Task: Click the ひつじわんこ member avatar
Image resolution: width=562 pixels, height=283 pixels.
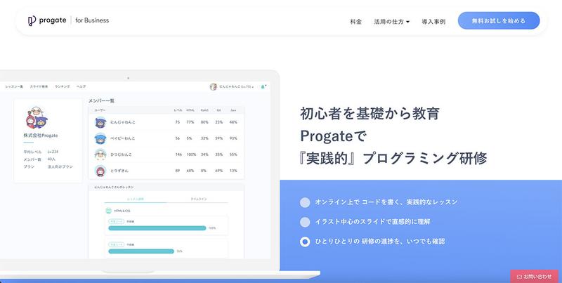Action: click(100, 154)
